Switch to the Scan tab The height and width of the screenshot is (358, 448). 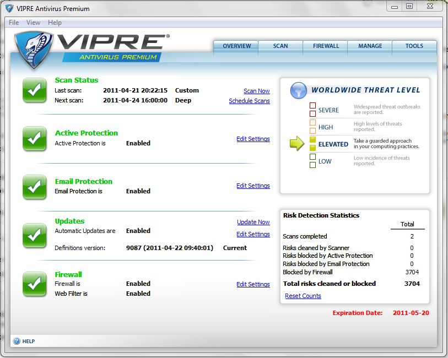coord(280,46)
